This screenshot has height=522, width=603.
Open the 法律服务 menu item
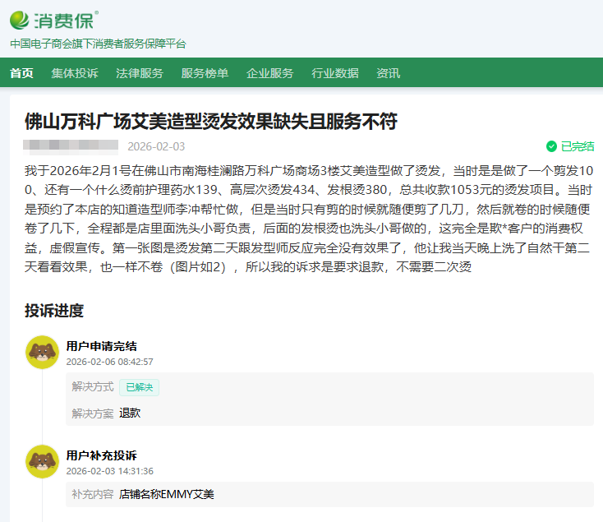pyautogui.click(x=140, y=73)
